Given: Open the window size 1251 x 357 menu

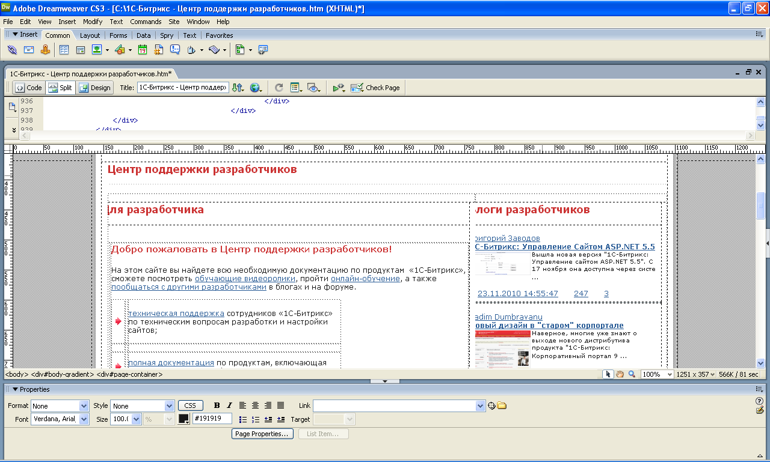Looking at the screenshot, I should pos(696,374).
